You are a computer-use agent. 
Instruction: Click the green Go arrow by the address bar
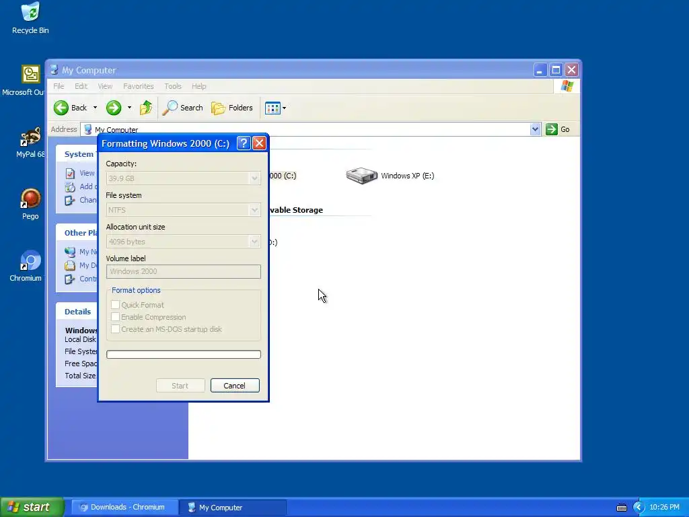pyautogui.click(x=552, y=129)
